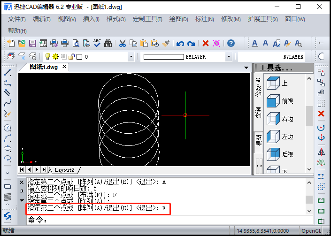The height and width of the screenshot is (236, 331).
Task: Open Find with binoculars icon
Action: (x=108, y=43)
